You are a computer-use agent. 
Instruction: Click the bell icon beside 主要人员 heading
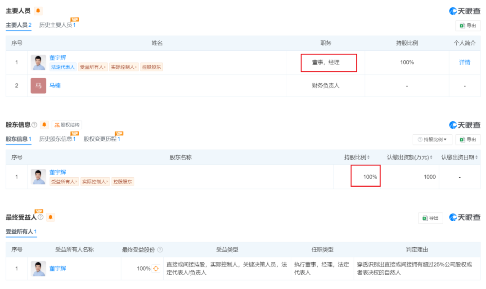click(x=38, y=11)
